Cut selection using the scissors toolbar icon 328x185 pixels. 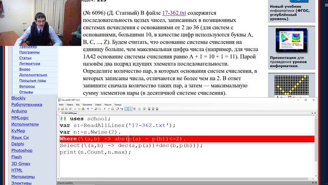point(75,109)
